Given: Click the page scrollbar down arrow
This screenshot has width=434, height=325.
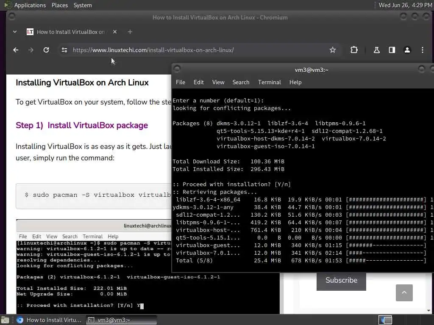Looking at the screenshot, I should (429, 311).
